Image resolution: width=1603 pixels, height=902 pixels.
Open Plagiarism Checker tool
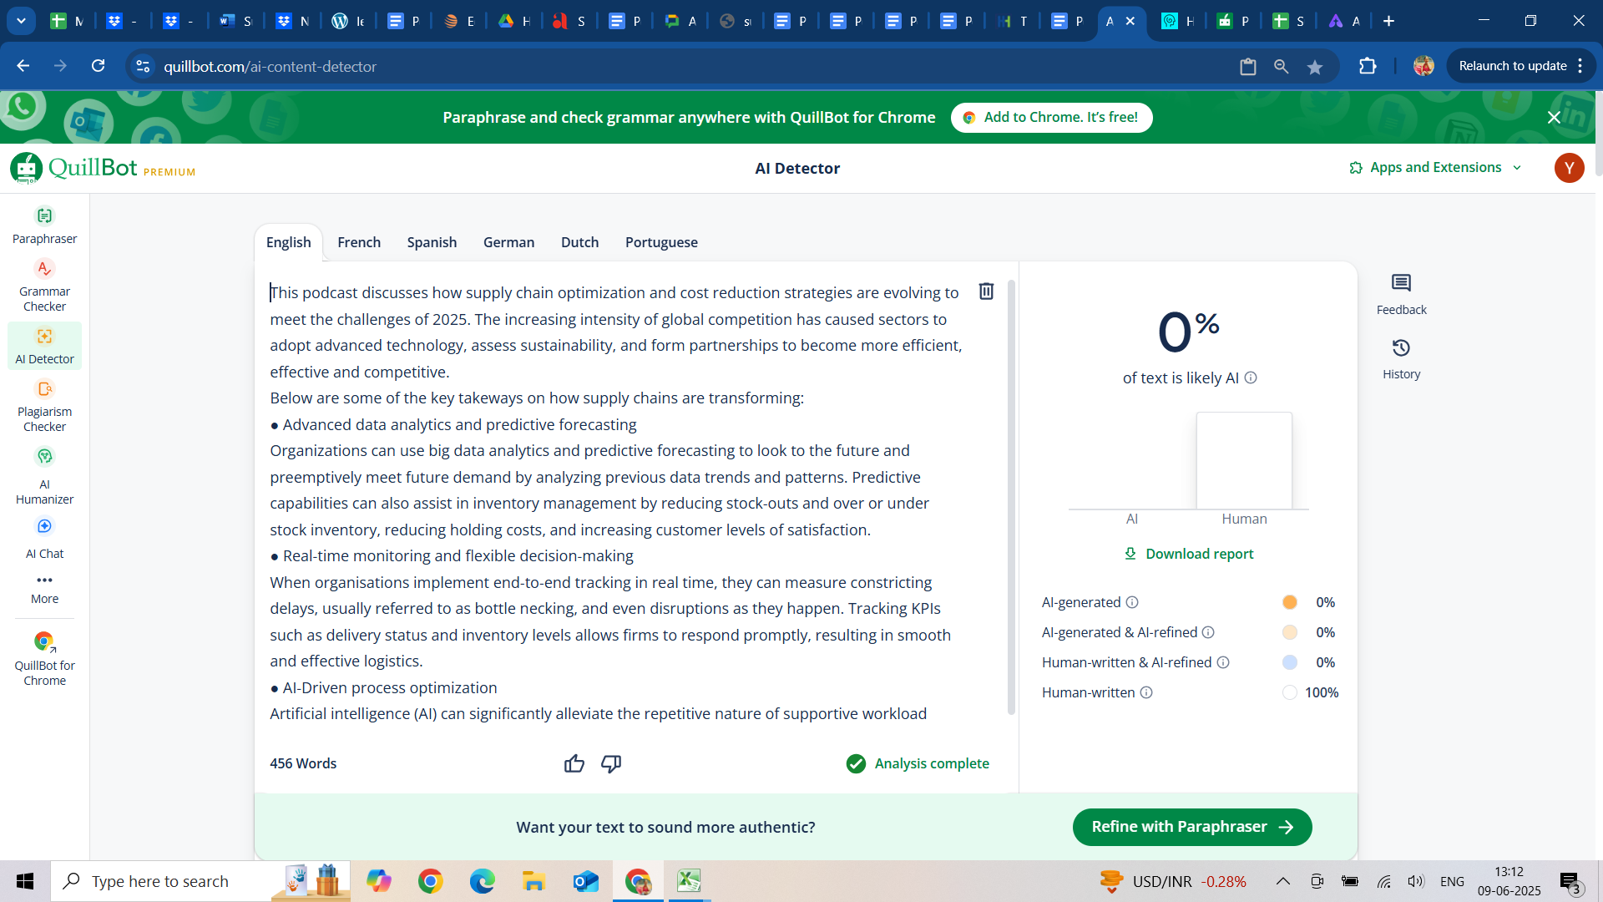click(44, 407)
